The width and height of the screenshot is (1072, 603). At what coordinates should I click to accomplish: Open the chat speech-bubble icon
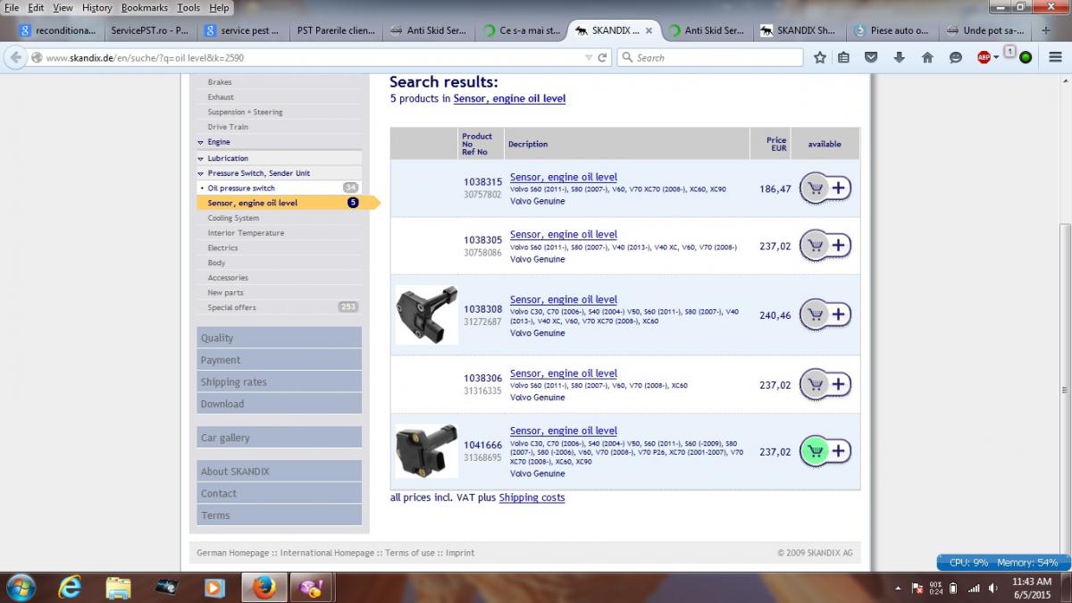coord(956,57)
